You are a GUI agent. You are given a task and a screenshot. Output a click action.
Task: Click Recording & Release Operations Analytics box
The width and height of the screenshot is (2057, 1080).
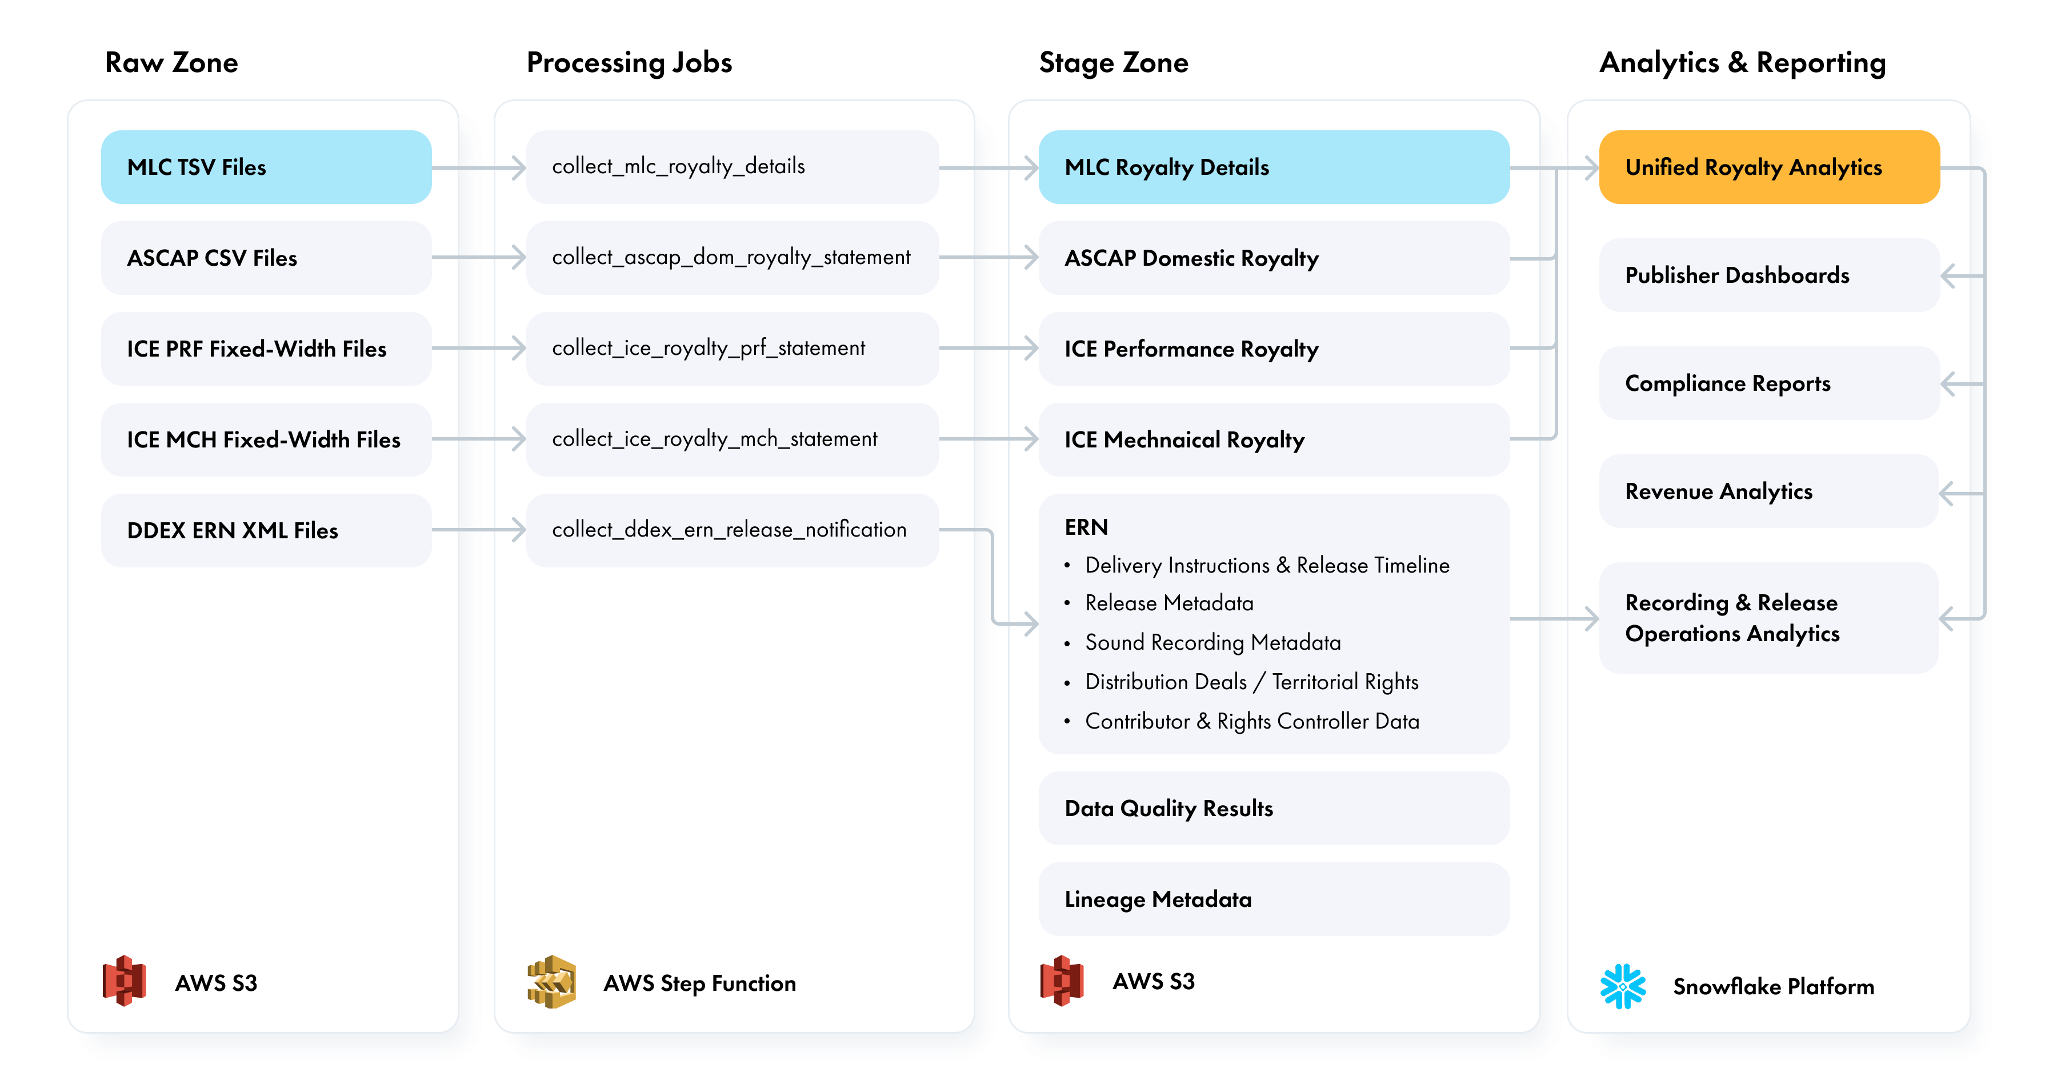click(1768, 618)
